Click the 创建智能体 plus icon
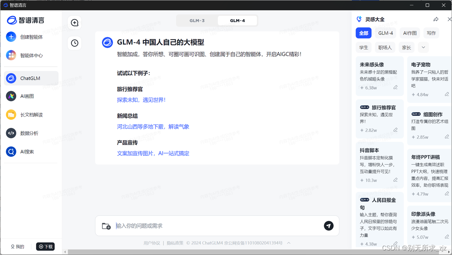The height and width of the screenshot is (255, 452). (11, 37)
